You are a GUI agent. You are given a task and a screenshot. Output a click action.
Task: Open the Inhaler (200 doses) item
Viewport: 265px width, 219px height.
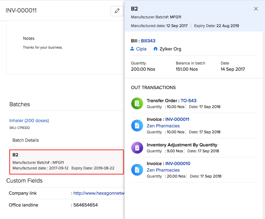coord(29,121)
